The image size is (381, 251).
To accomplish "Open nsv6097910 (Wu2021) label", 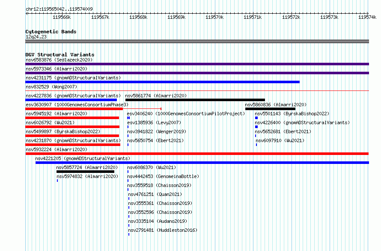I will point(280,140).
